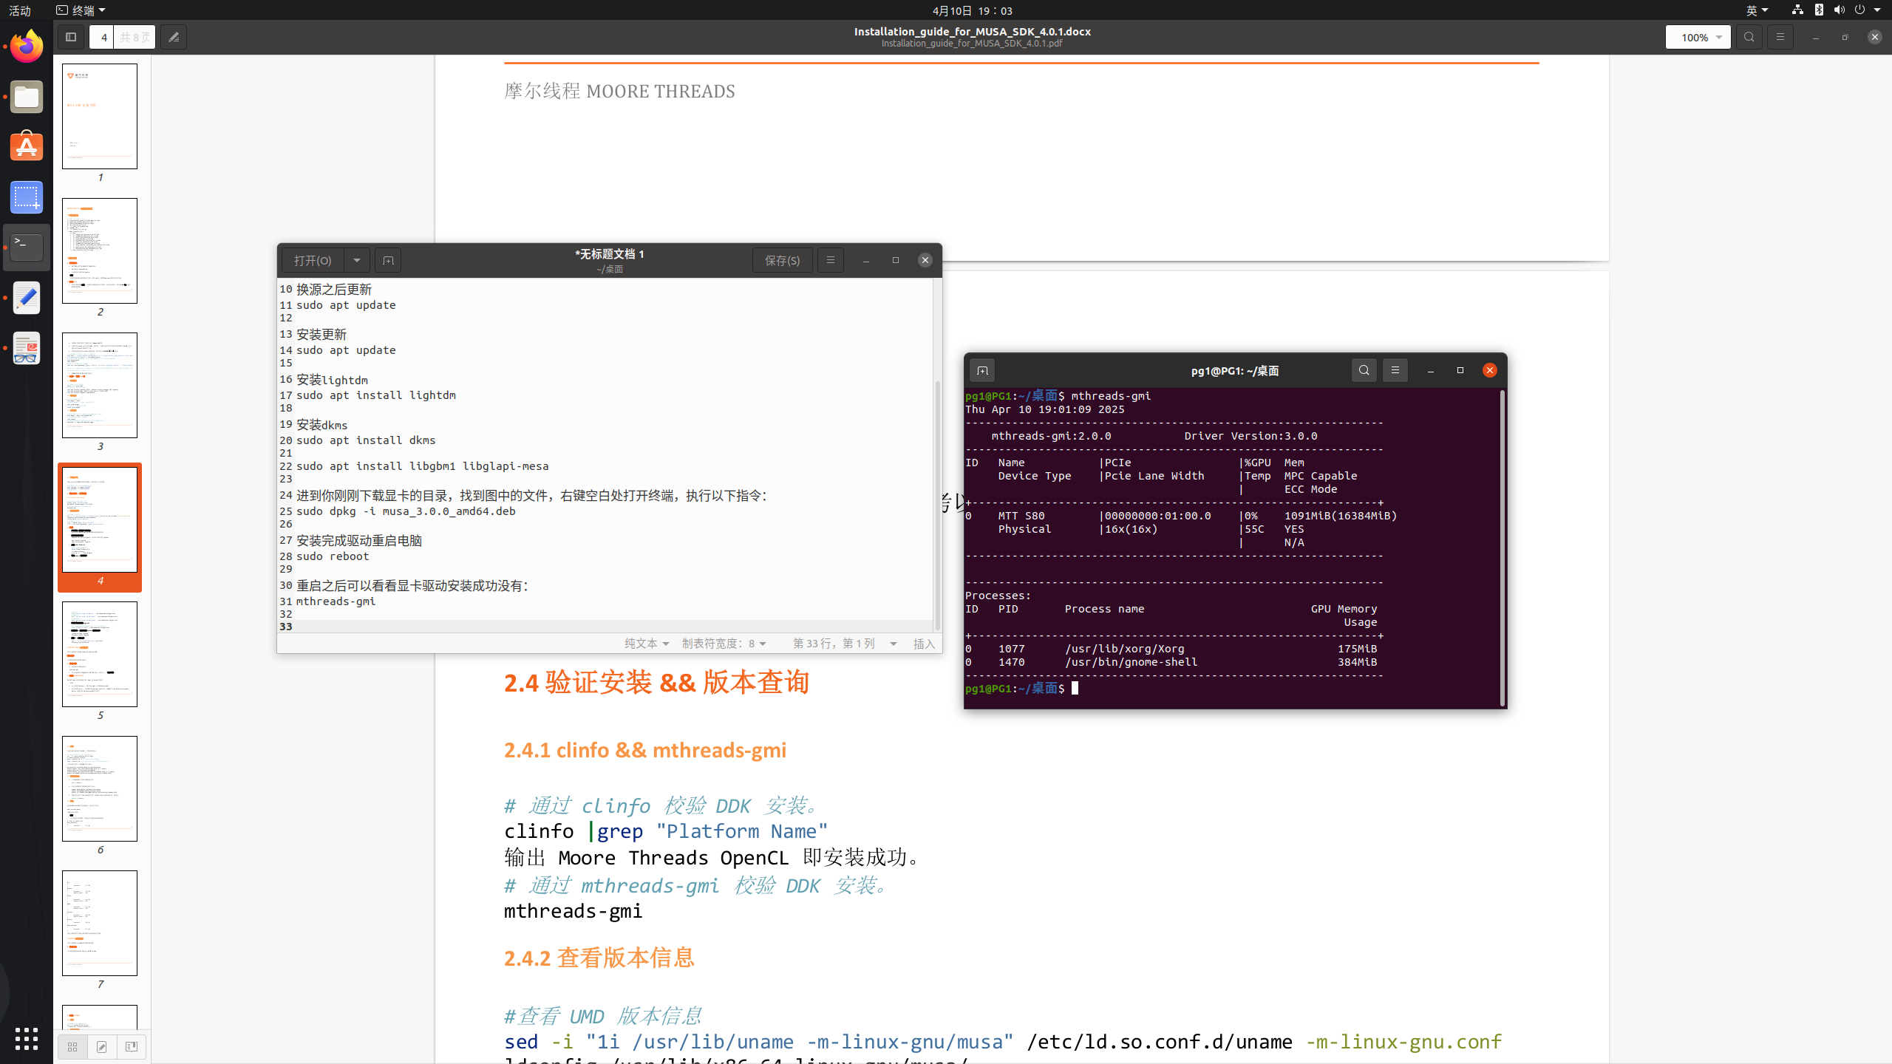This screenshot has width=1892, height=1064.
Task: Open Files manager from the dock
Action: tap(27, 97)
